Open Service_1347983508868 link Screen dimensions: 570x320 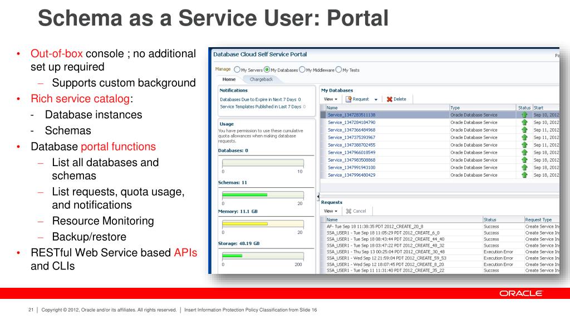(351, 160)
